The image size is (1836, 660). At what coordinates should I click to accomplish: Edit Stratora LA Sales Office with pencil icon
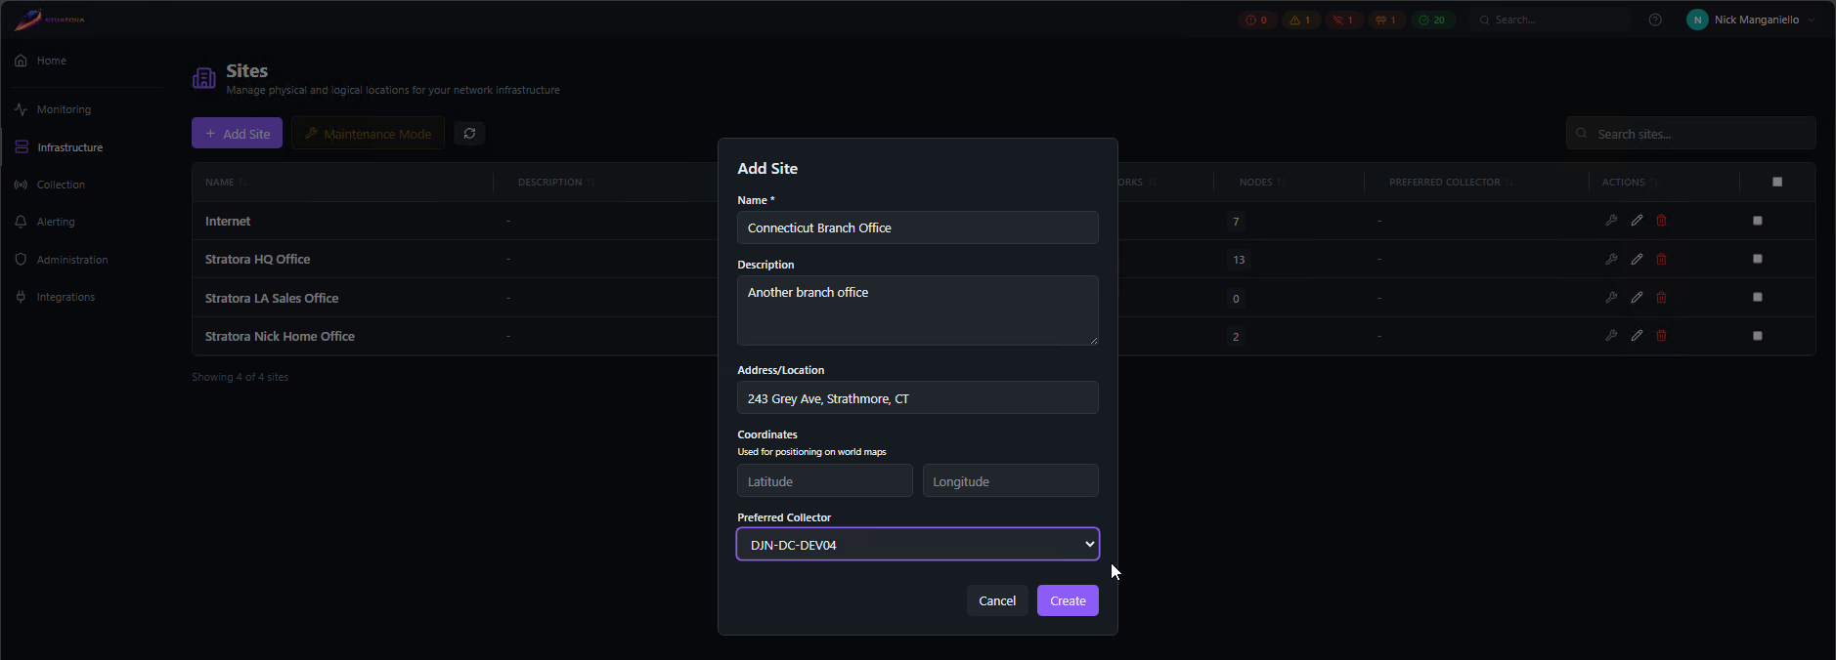pos(1637,297)
